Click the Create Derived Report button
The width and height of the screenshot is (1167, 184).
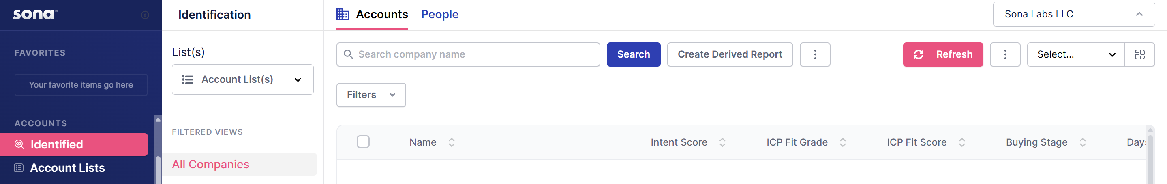coord(729,54)
